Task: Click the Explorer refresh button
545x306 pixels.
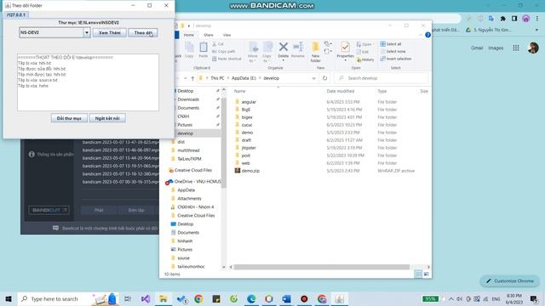Action: (x=324, y=78)
